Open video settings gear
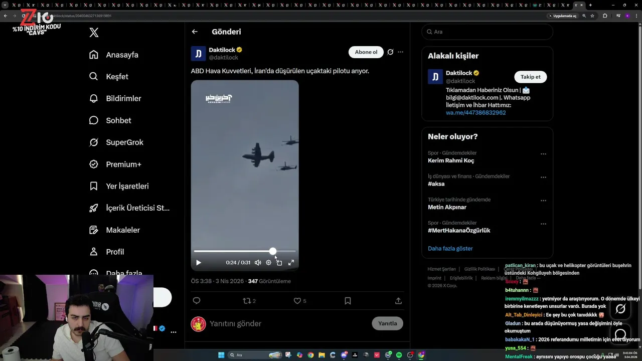This screenshot has width=642, height=361. 268,262
